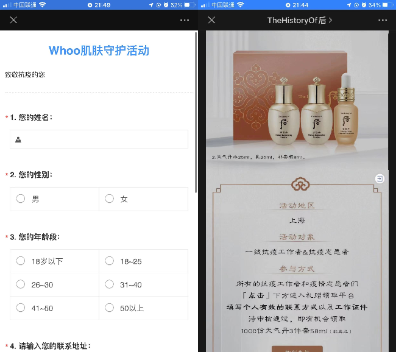Tap the location arrow icon on left status bar
This screenshot has width=396, height=352.
pos(151,5)
